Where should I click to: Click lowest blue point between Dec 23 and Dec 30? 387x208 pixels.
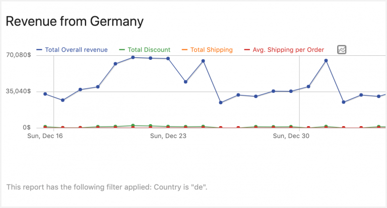pos(221,102)
